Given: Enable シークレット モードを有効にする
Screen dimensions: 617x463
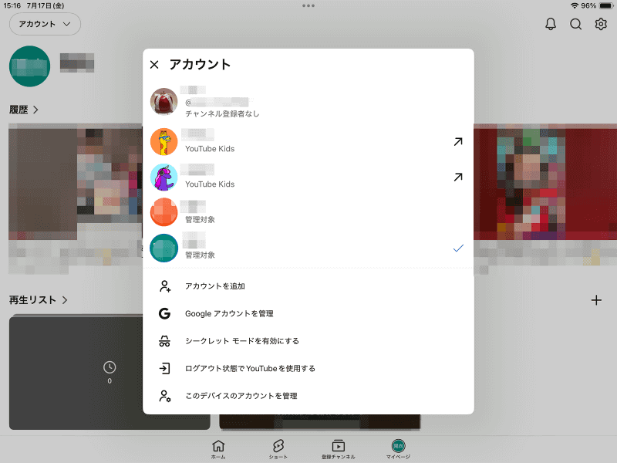Looking at the screenshot, I should pyautogui.click(x=308, y=341).
